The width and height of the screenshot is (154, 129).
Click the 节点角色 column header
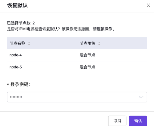point(87,43)
